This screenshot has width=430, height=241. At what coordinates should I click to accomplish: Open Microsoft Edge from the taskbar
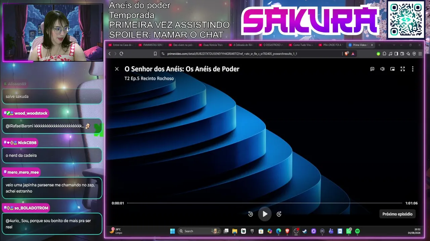tap(278, 231)
